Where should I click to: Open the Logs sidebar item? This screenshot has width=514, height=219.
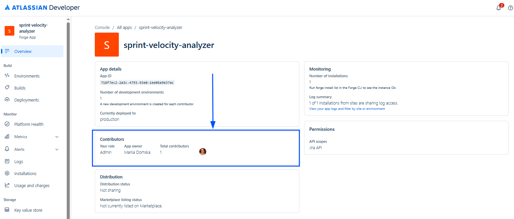[x=19, y=161]
